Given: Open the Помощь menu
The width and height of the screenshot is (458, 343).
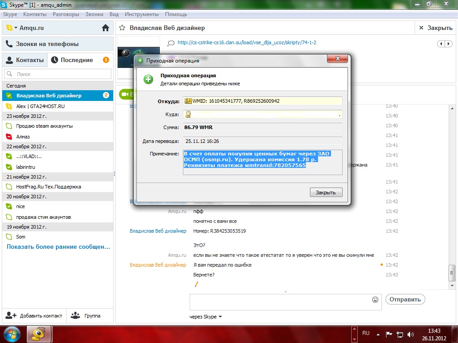Looking at the screenshot, I should click(x=176, y=14).
